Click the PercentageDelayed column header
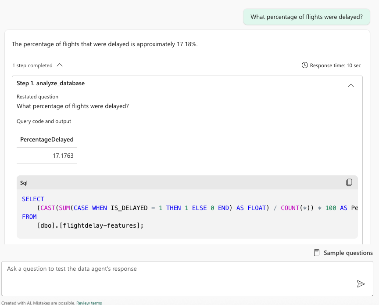Image resolution: width=379 pixels, height=305 pixels. [x=46, y=139]
